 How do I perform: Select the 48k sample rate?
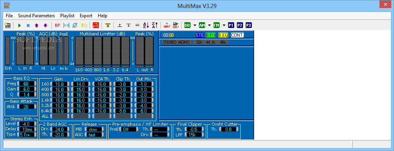(223, 42)
